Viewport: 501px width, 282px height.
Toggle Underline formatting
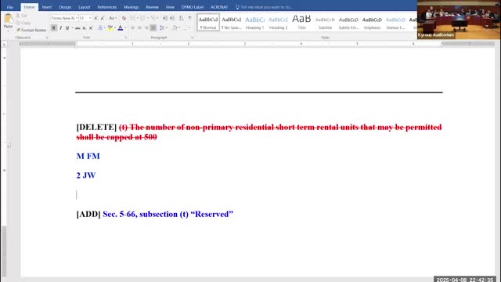coord(67,28)
